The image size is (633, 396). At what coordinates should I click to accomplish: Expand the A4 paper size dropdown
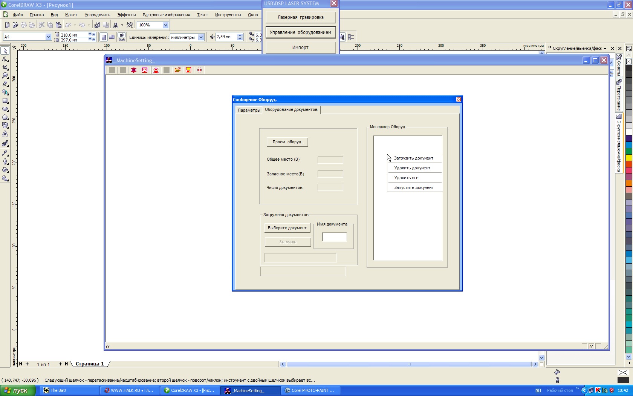coord(48,37)
